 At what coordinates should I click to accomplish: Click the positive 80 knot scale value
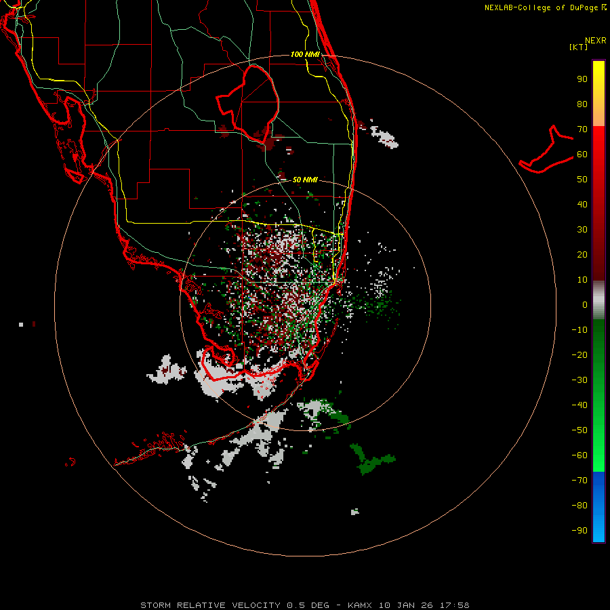click(582, 104)
